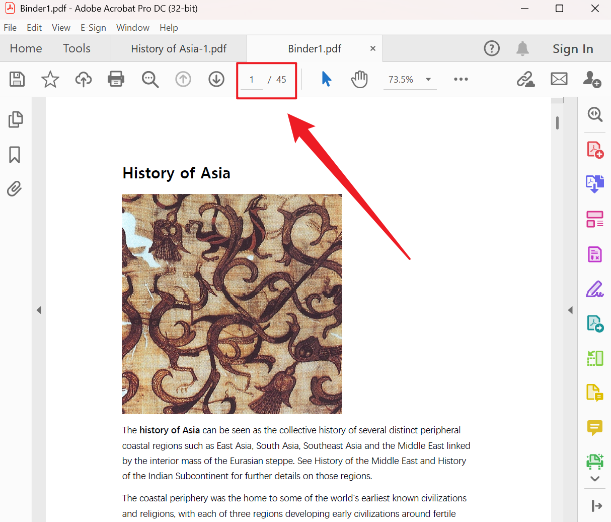Open the View menu
Viewport: 611px width, 522px height.
[x=61, y=28]
